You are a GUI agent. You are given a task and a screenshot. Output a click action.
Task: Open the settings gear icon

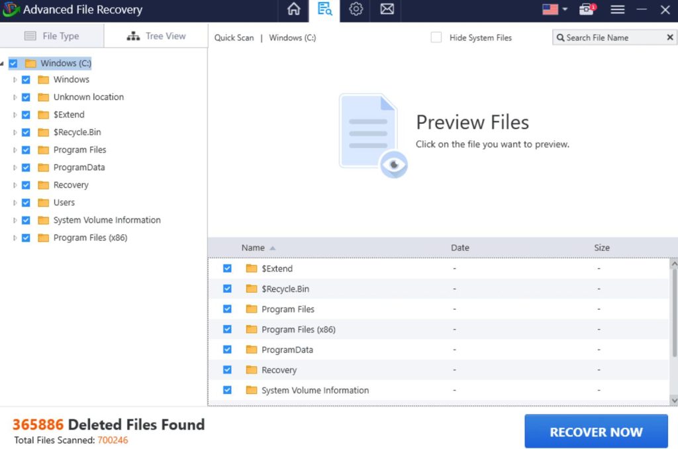pos(356,9)
